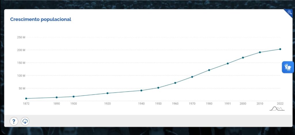Click the 1900 data point marker
Image resolution: width=295 pixels, height=135 pixels.
coord(73,96)
